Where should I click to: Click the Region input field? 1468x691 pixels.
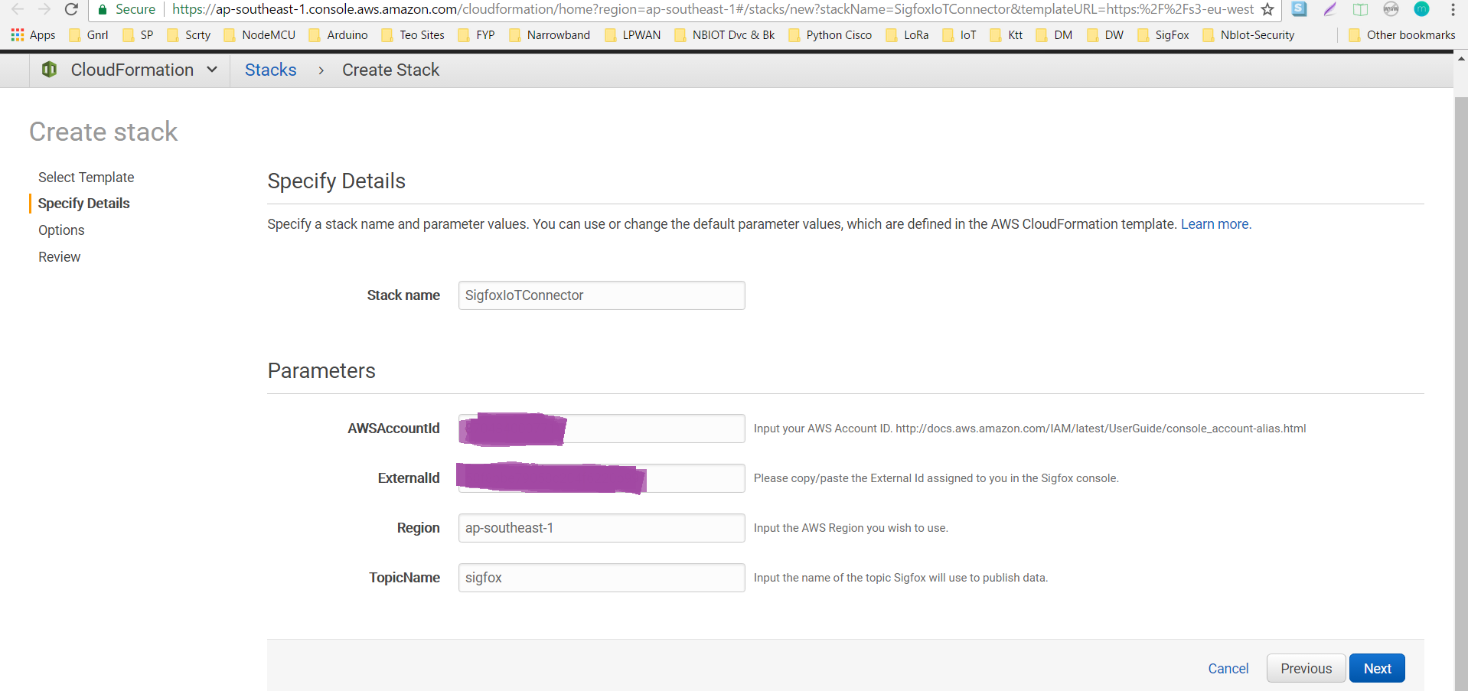pyautogui.click(x=602, y=528)
